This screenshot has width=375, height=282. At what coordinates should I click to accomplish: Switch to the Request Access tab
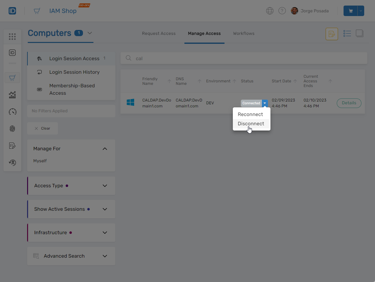[159, 33]
